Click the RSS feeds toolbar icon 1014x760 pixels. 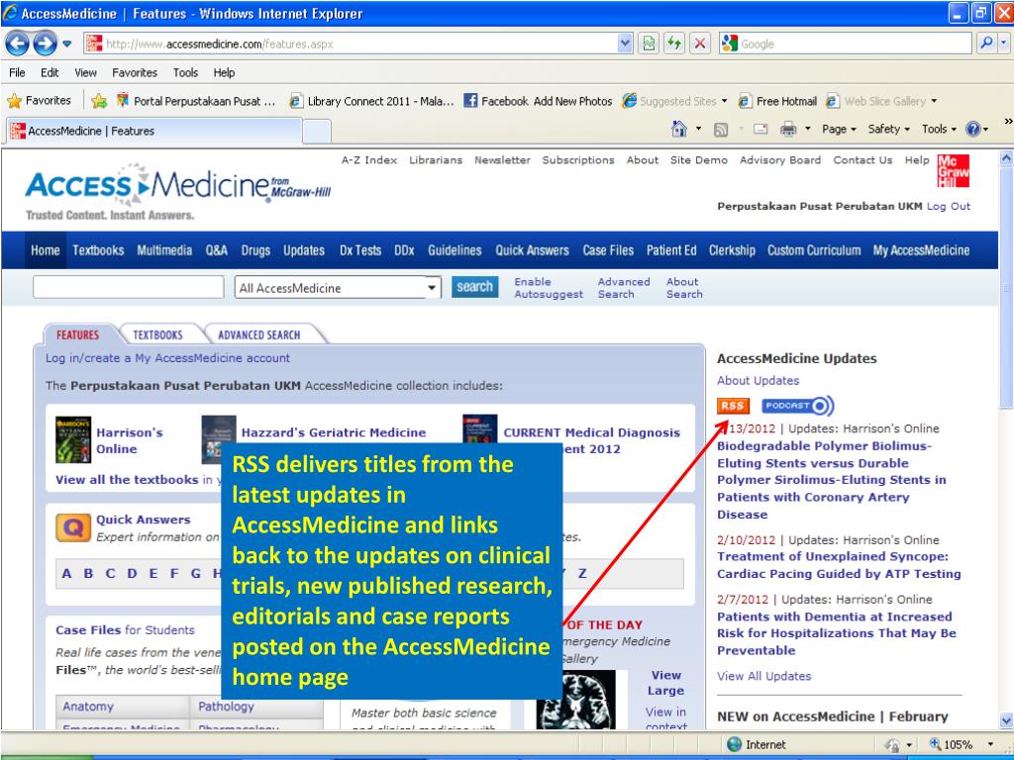pyautogui.click(x=721, y=130)
